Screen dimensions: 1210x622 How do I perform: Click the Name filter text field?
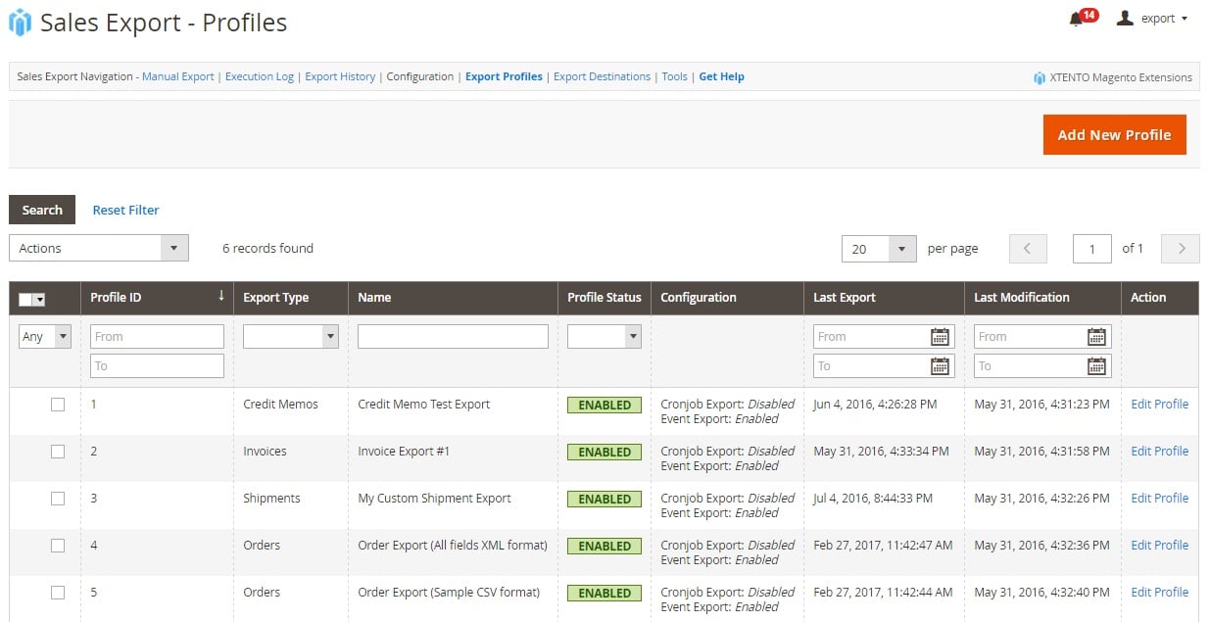(x=453, y=337)
